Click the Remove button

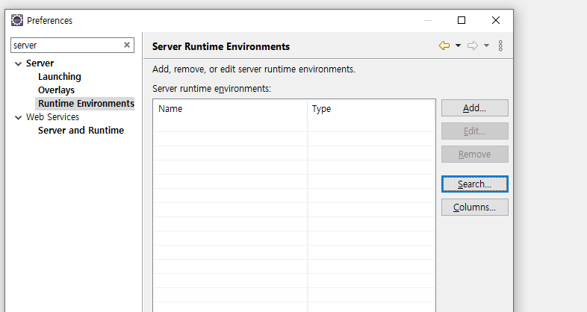click(475, 154)
